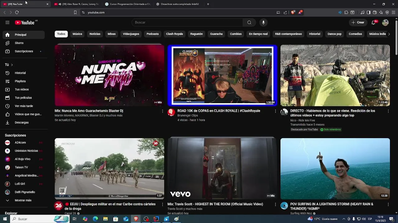The width and height of the screenshot is (398, 223).
Task: Open browser extensions puzzle icon
Action: (x=346, y=12)
